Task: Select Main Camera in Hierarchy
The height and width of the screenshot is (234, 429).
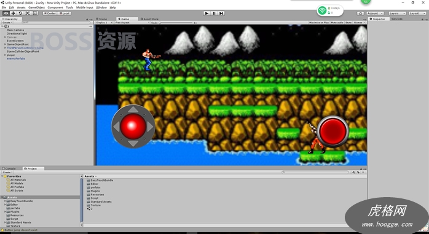Action: click(x=15, y=30)
